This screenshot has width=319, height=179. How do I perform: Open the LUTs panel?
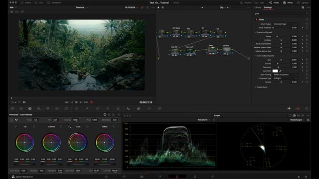tap(39, 2)
